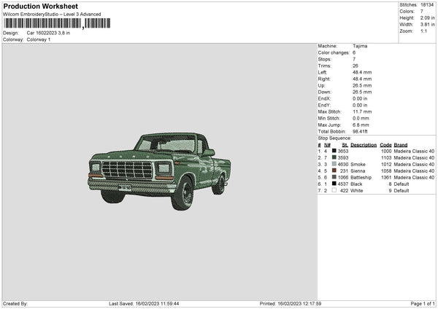Screen dimensions: 438x309
Task: Click the Trims value 26
Action: [x=356, y=66]
